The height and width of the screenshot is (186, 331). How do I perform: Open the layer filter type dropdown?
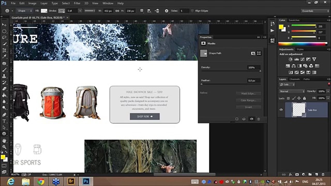tap(287, 84)
